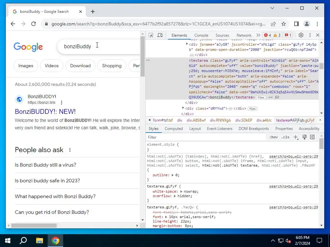Click the Google logo
This screenshot has width=330, height=247.
coord(28,47)
